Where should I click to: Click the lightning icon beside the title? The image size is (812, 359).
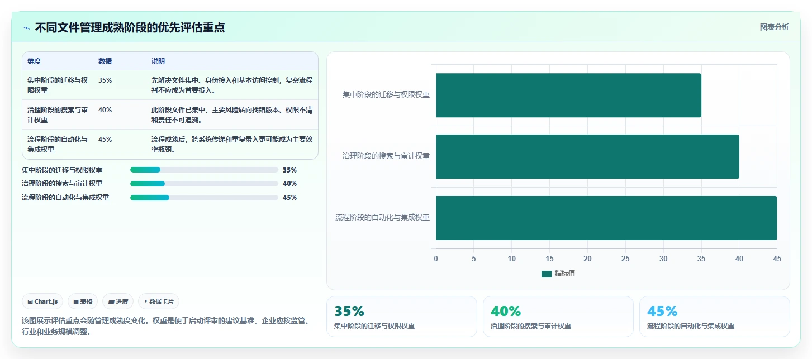click(x=26, y=27)
